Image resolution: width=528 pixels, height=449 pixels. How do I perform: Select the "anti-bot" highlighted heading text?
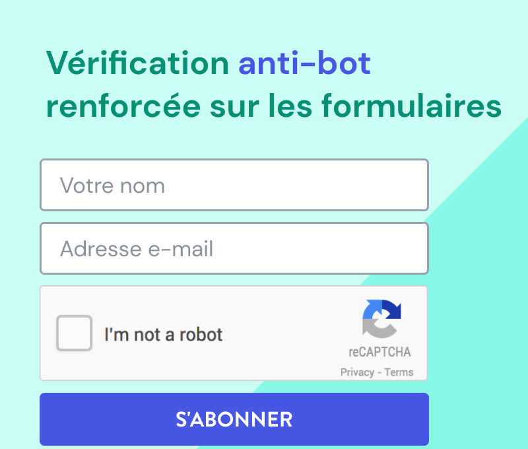303,63
